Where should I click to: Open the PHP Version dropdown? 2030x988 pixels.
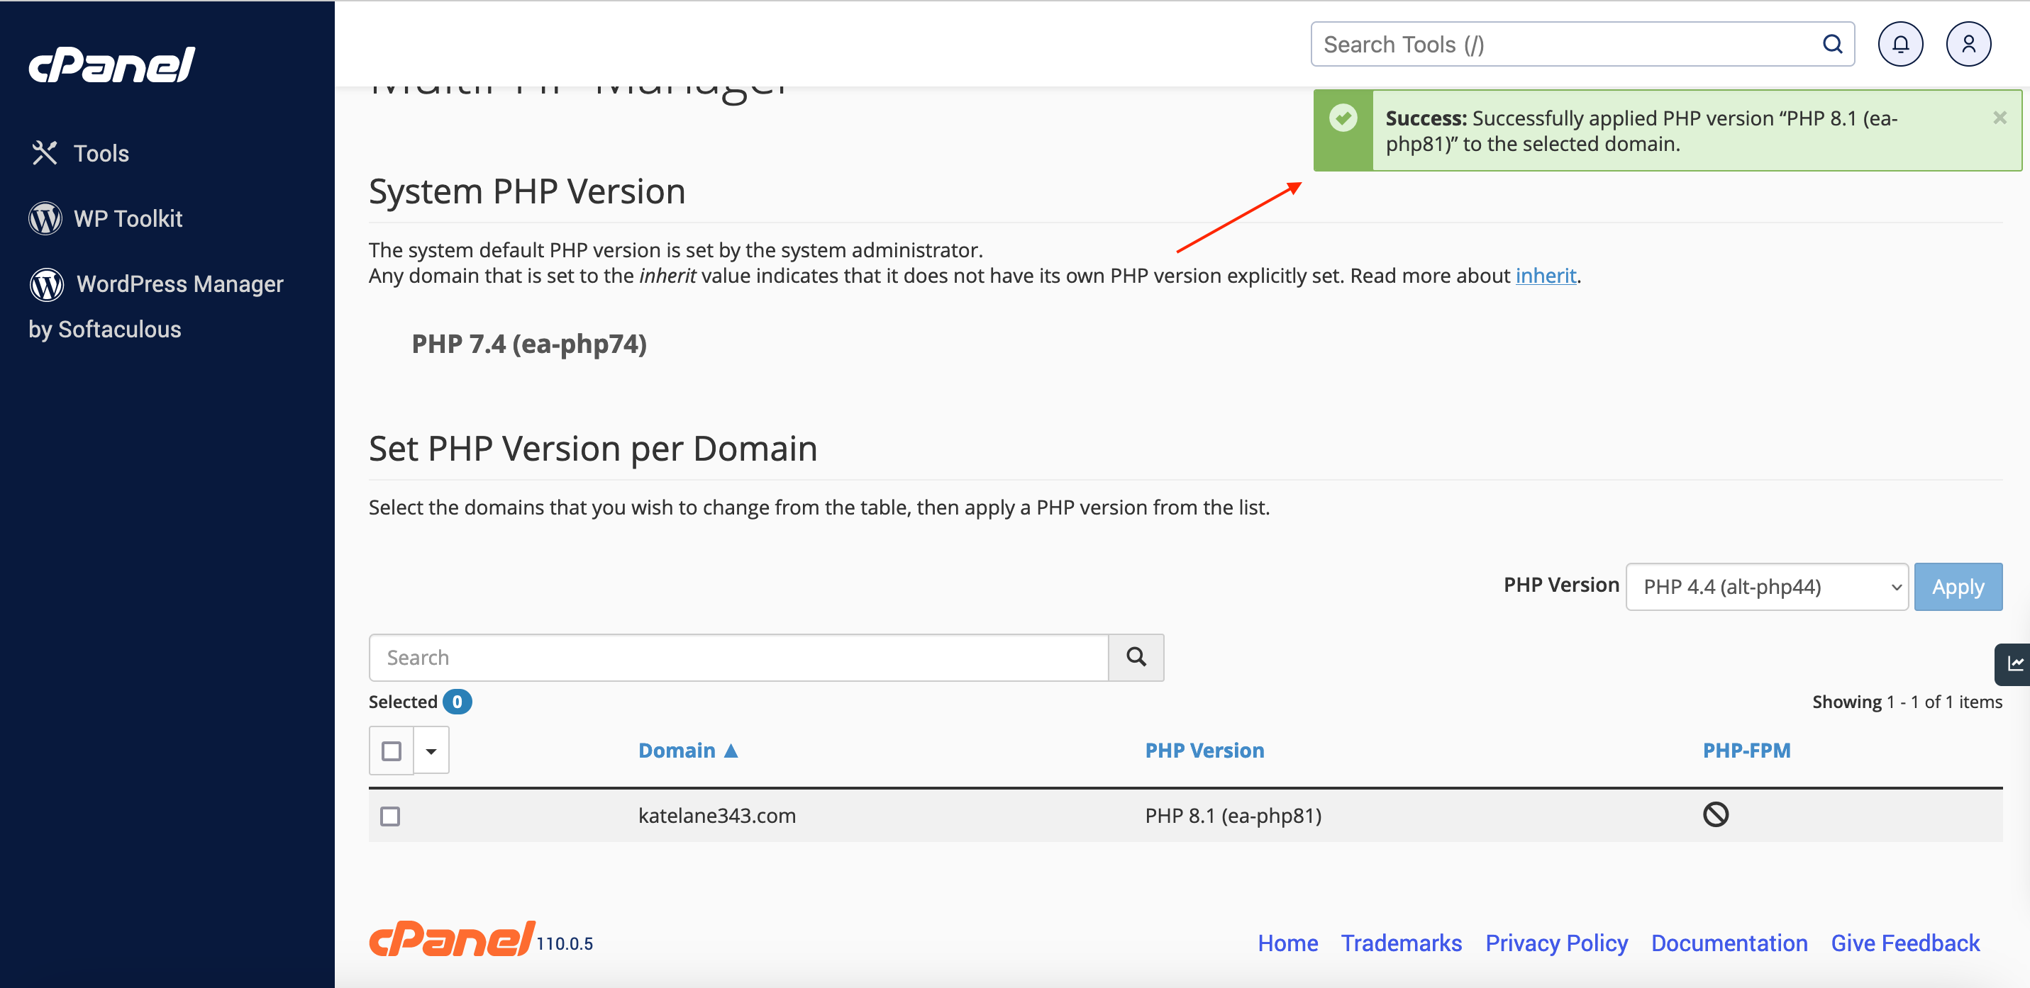point(1767,587)
